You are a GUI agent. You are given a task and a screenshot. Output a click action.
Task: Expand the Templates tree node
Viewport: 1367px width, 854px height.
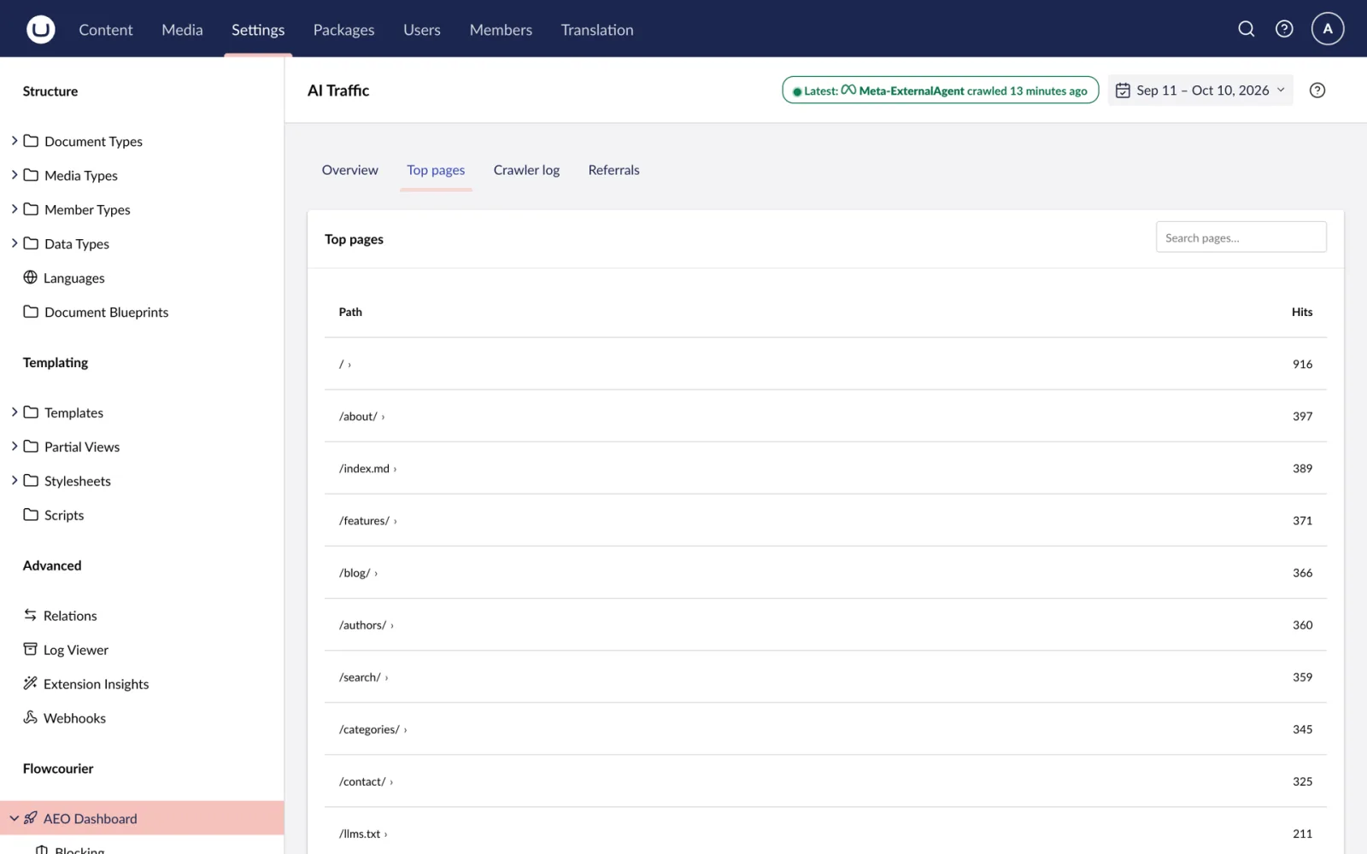coord(15,412)
